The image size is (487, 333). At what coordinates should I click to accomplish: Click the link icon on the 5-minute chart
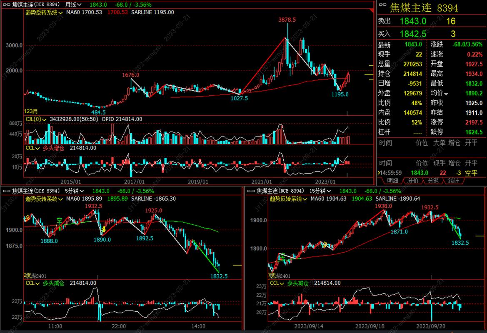tap(6, 191)
